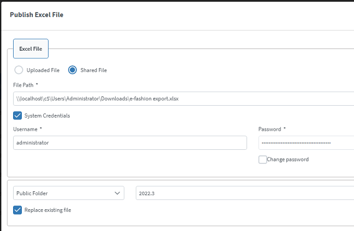Click the 'File Path' field label
The image size is (354, 231).
(x=23, y=85)
